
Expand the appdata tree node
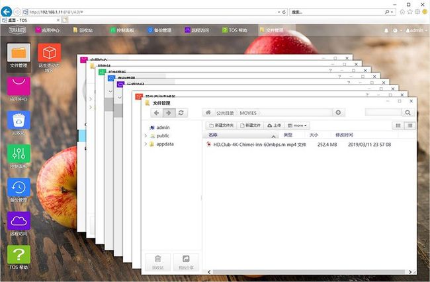tap(146, 144)
